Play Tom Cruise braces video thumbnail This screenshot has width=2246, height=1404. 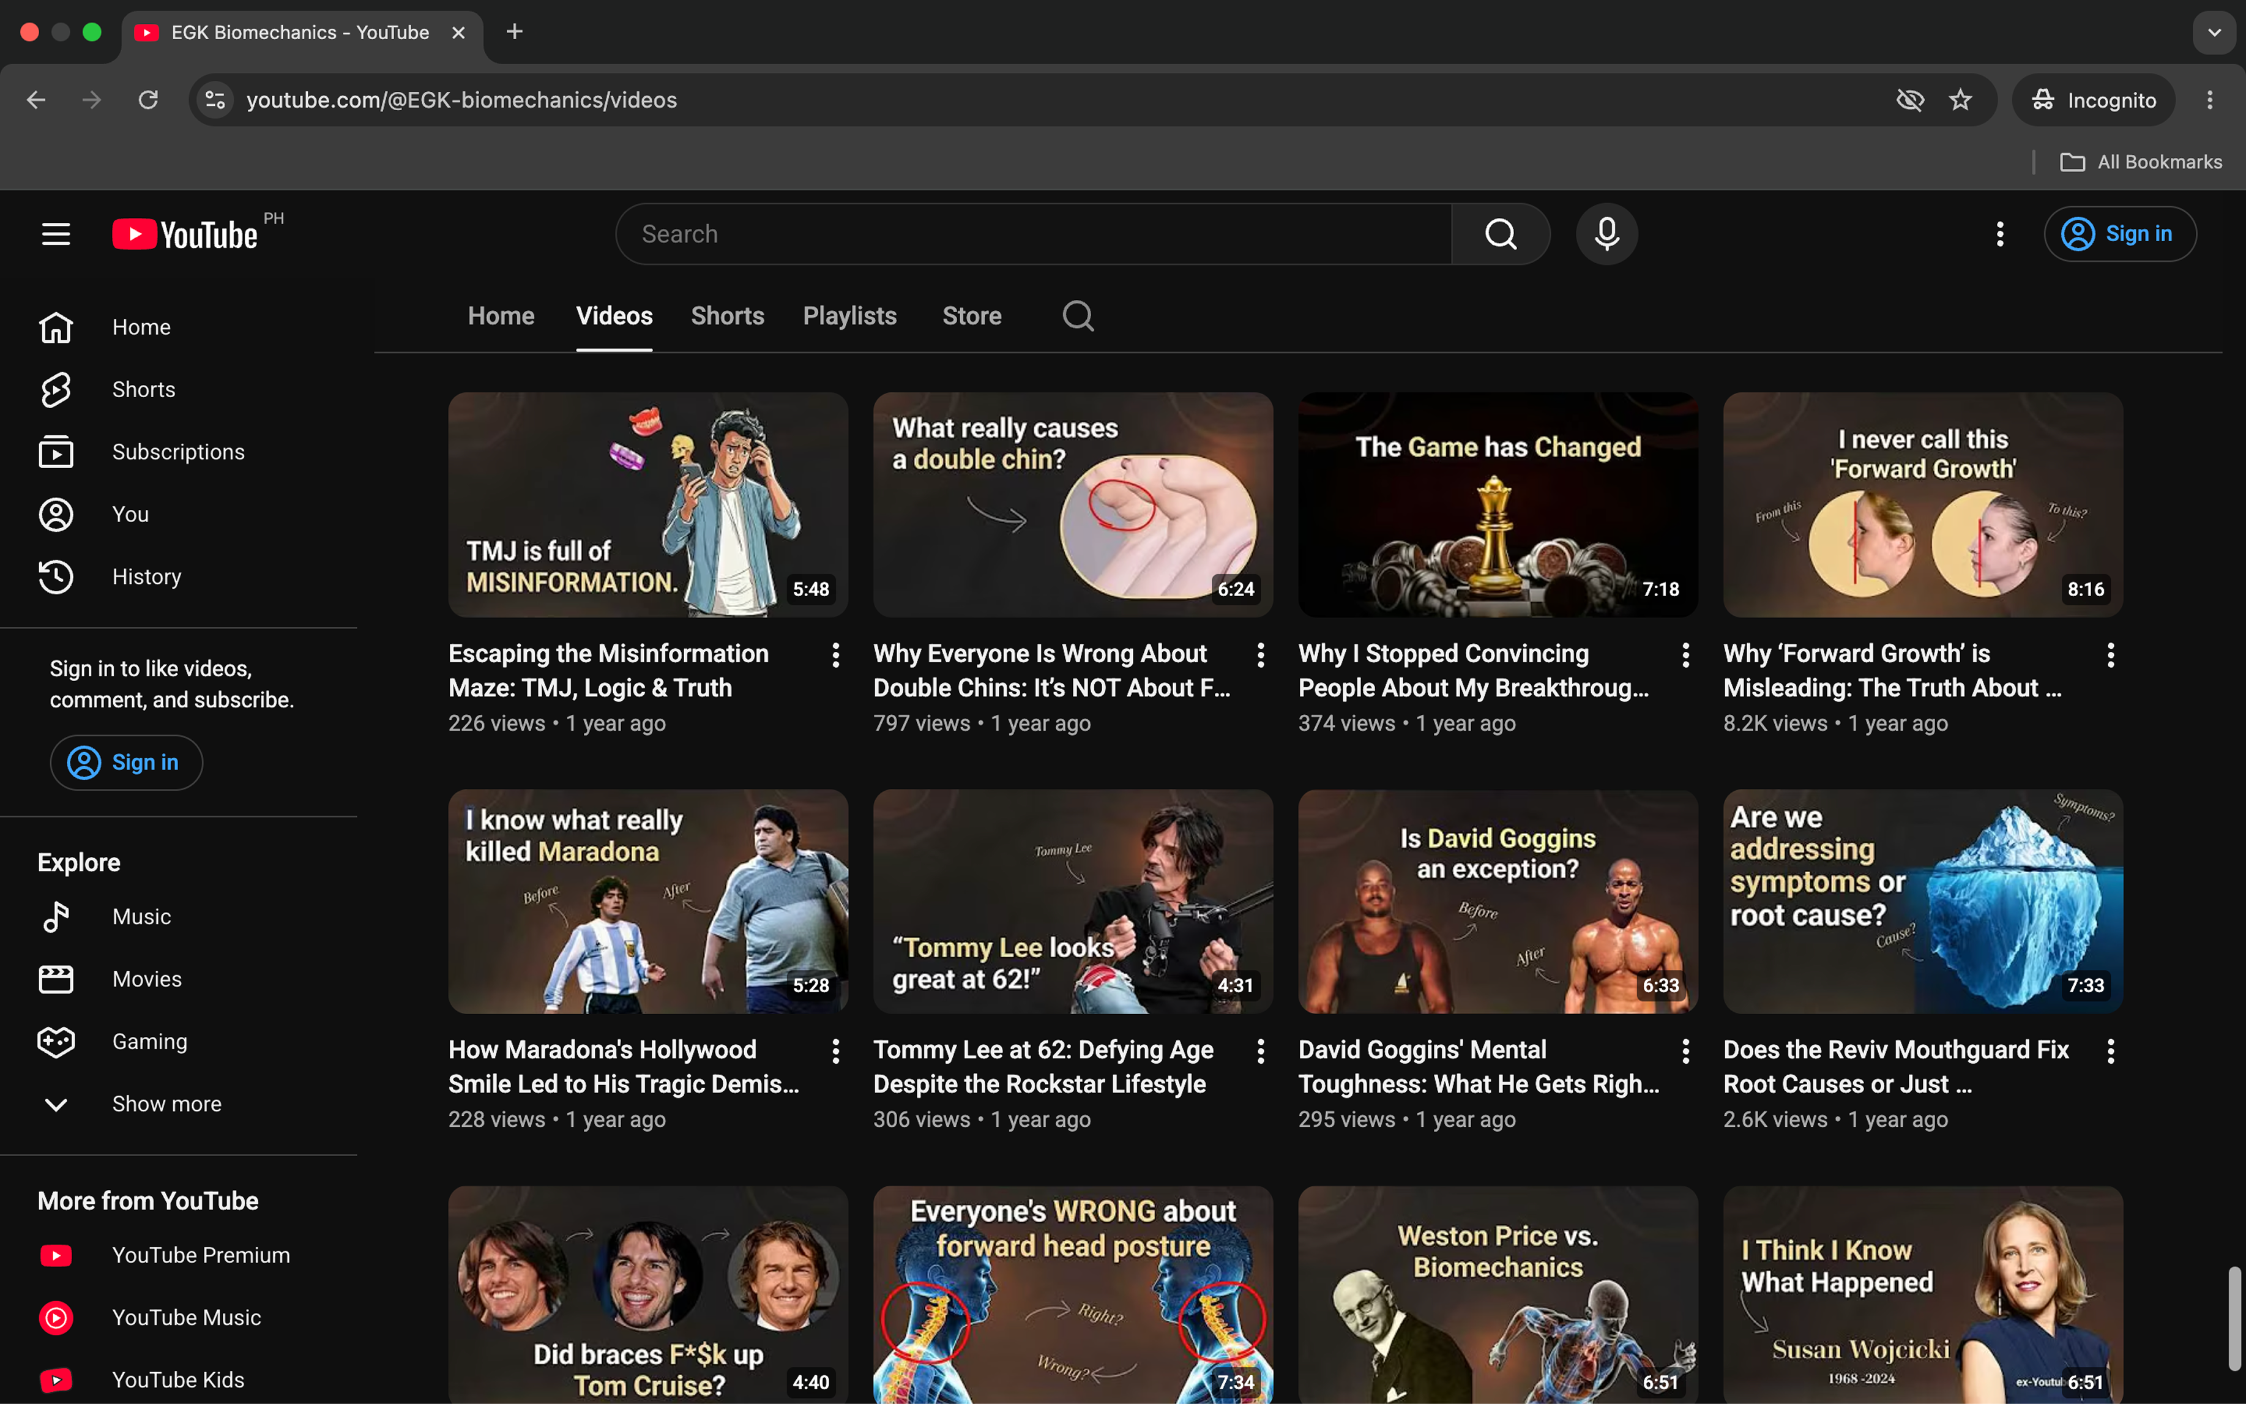pyautogui.click(x=648, y=1294)
